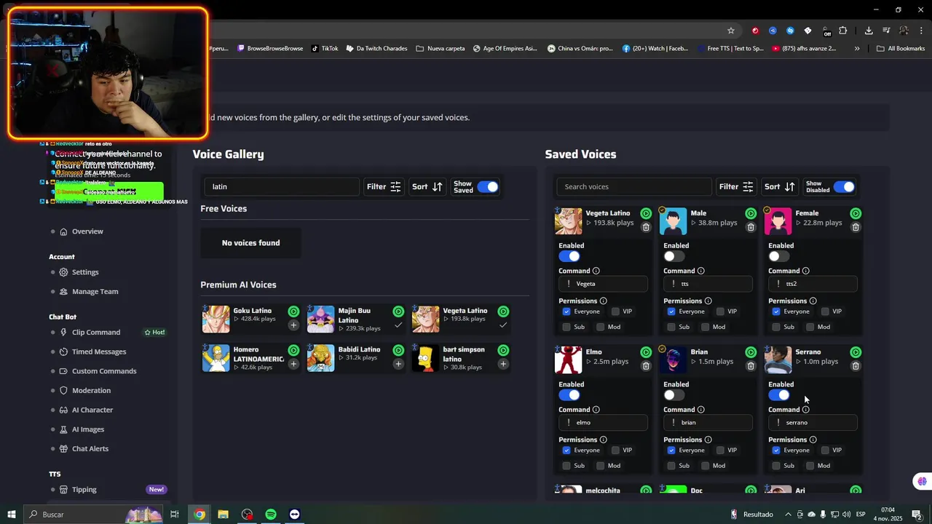This screenshot has width=932, height=524.
Task: Add bart simpson latino voice
Action: [503, 364]
